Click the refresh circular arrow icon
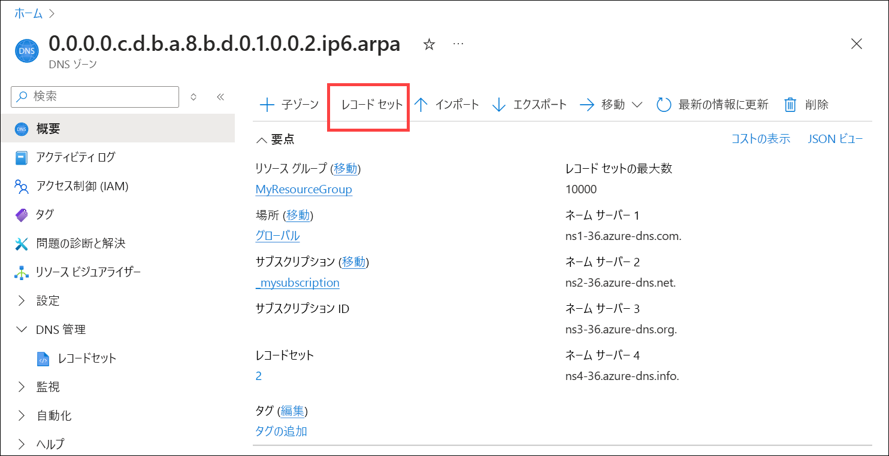This screenshot has height=456, width=889. tap(664, 105)
